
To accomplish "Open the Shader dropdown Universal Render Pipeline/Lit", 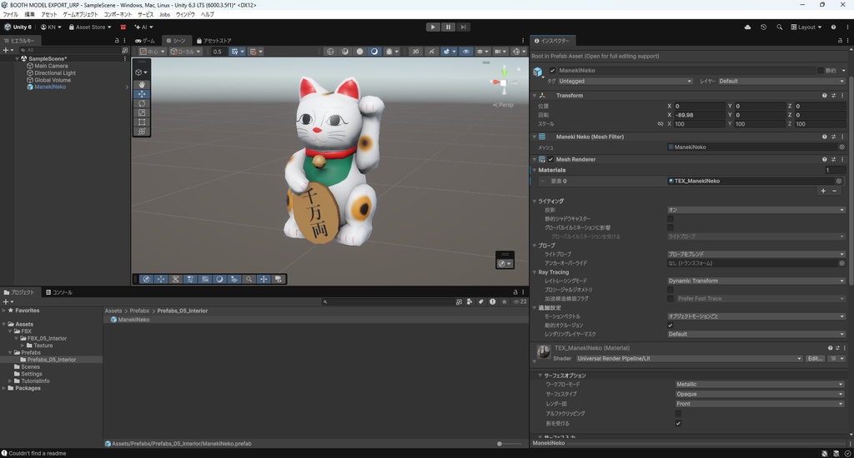I will pyautogui.click(x=690, y=358).
